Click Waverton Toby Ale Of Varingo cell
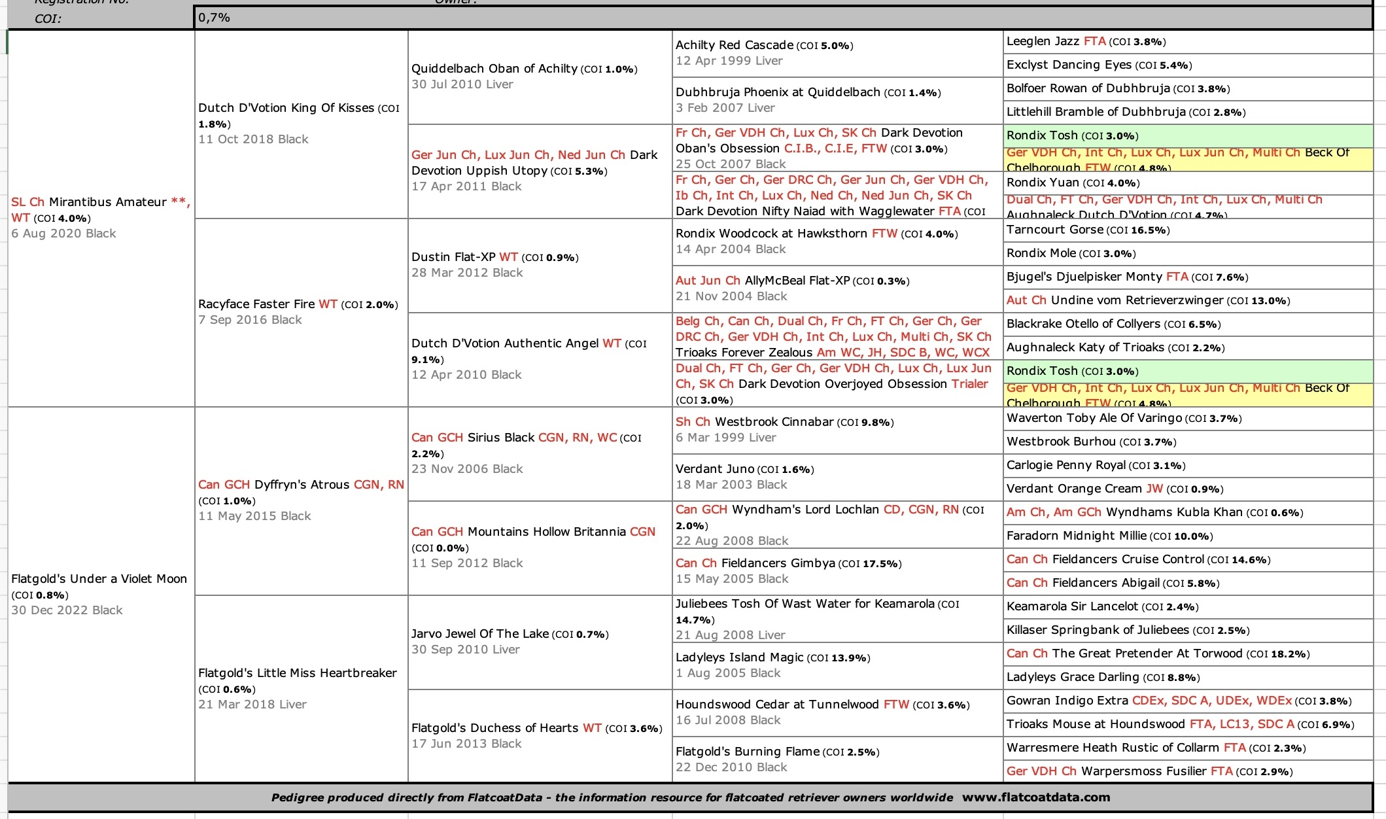The width and height of the screenshot is (1386, 819). (1188, 419)
